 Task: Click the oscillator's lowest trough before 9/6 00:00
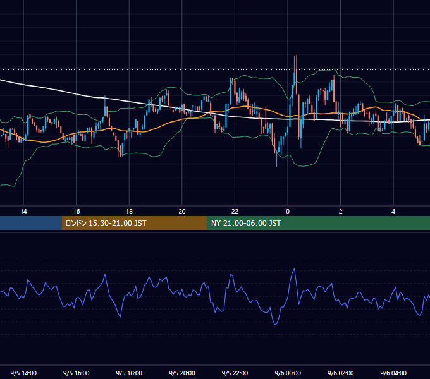(x=275, y=324)
